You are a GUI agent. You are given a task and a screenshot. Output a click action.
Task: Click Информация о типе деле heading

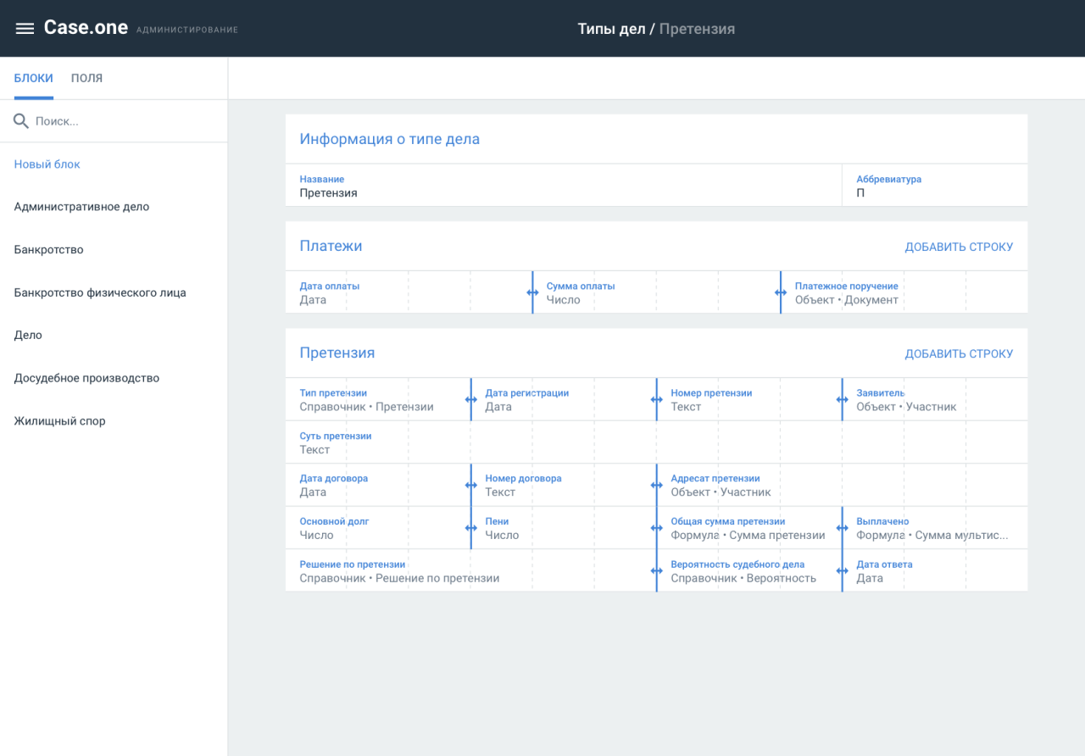[389, 139]
